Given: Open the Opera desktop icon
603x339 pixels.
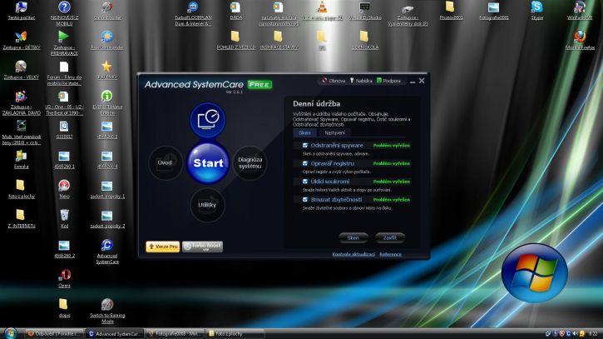Looking at the screenshot, I should [64, 278].
